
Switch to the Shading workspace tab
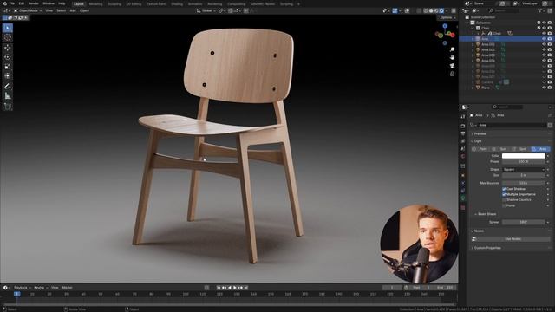point(177,3)
